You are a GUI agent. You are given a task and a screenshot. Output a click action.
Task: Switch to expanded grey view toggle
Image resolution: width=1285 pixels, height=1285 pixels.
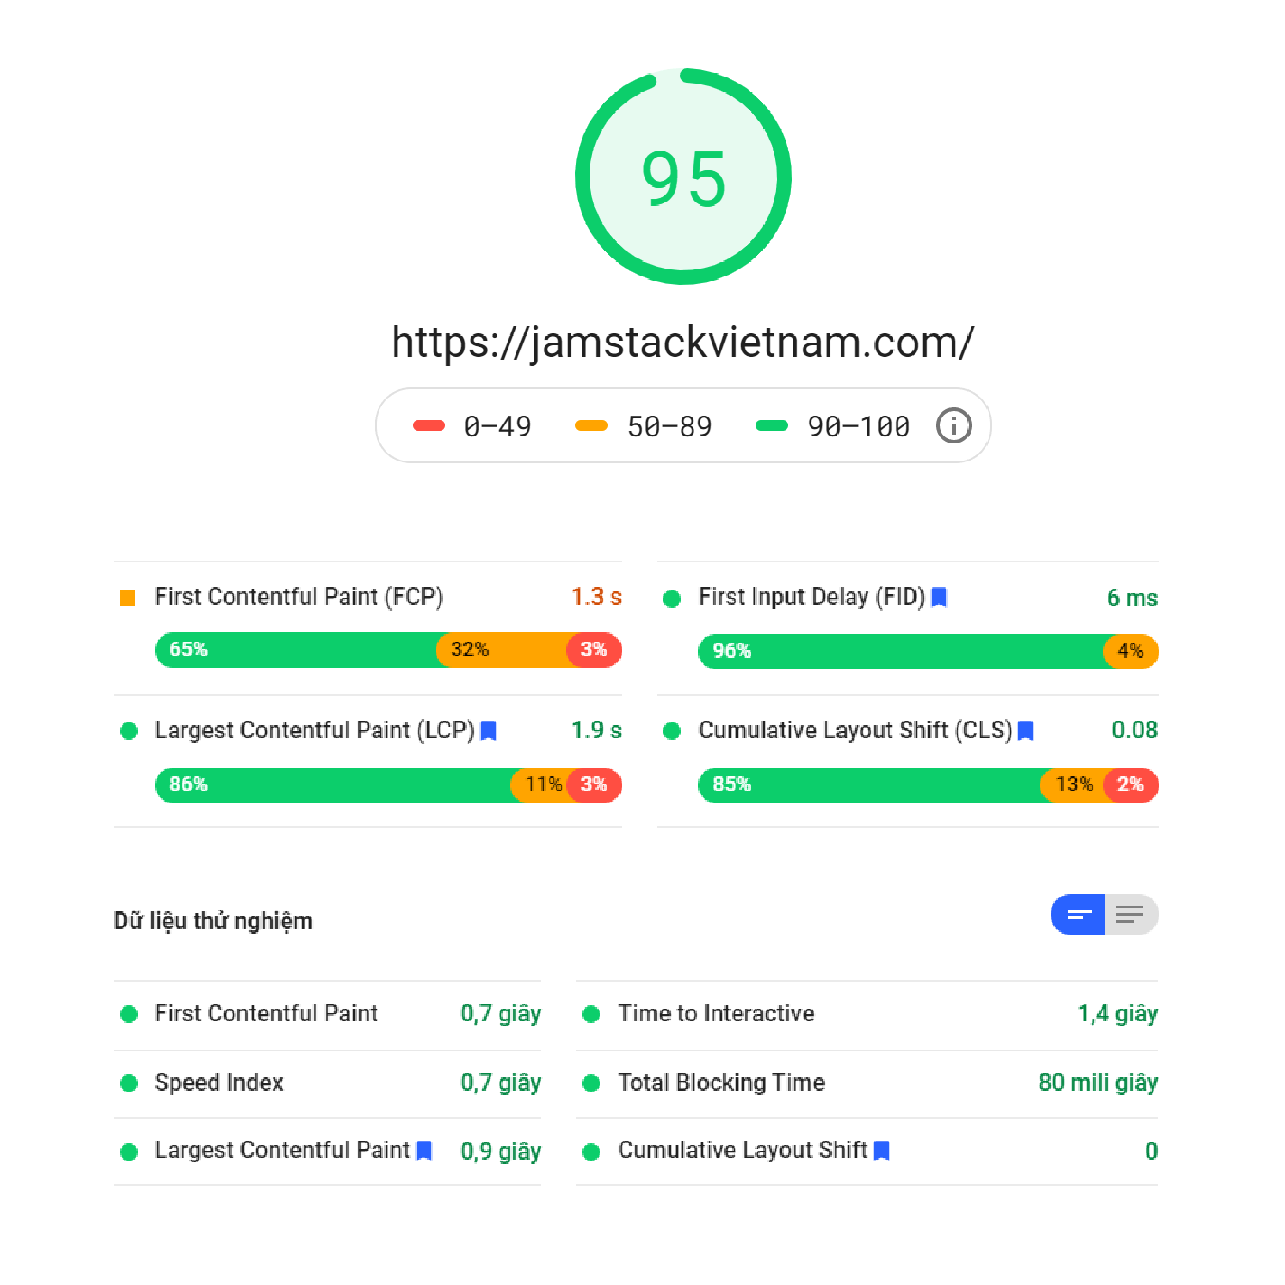[x=1131, y=915]
